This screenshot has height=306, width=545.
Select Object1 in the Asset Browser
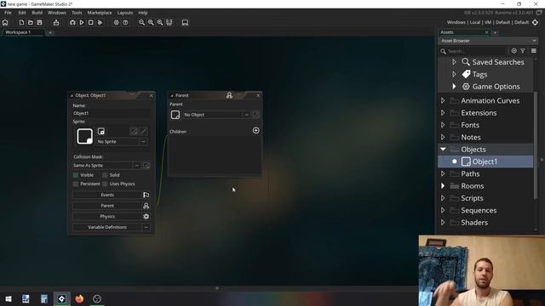(x=485, y=161)
